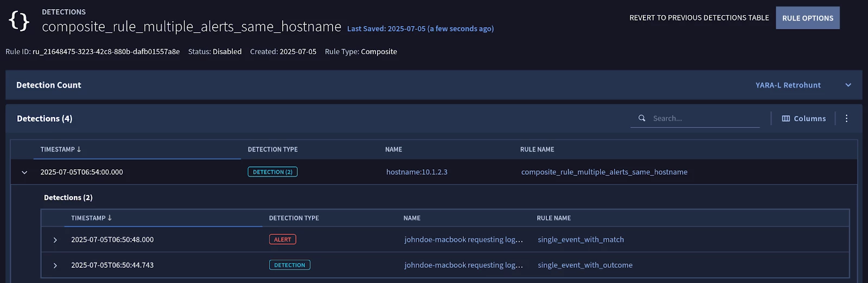The width and height of the screenshot is (868, 283).
Task: Click the nested Detections (2) heading
Action: click(x=68, y=198)
